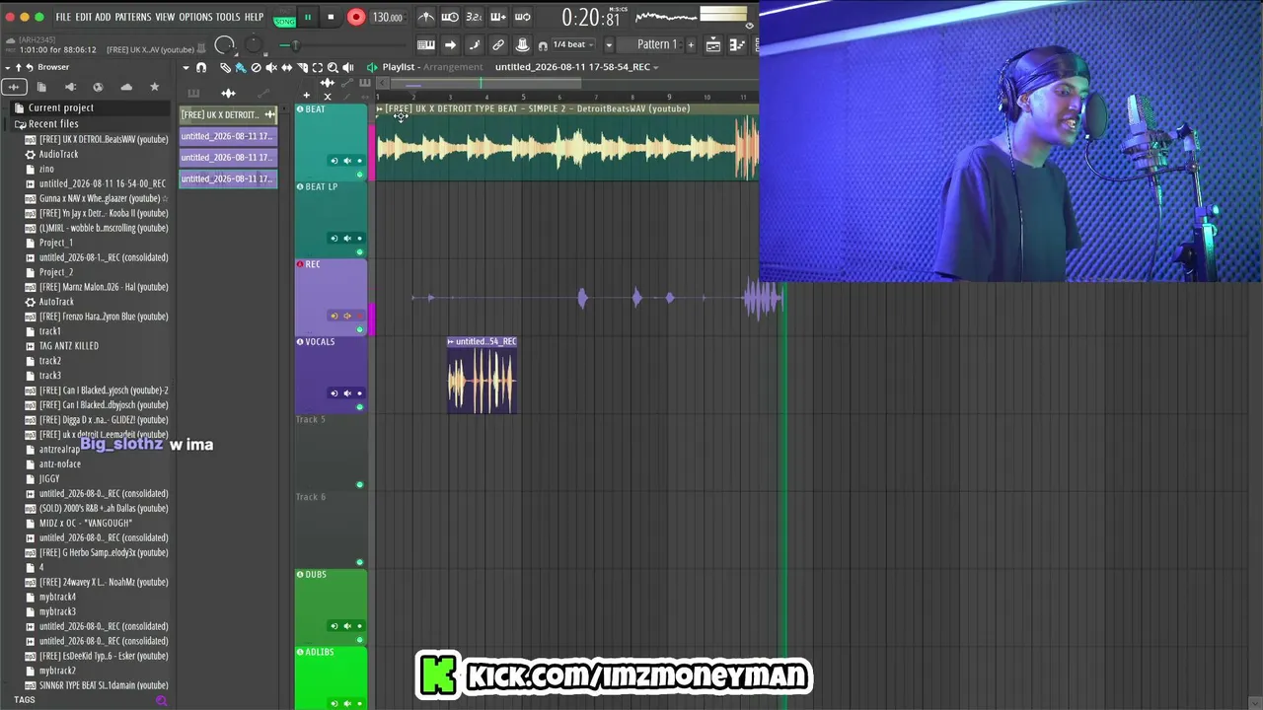Click the link/chain icon in the toolbar

tap(498, 44)
